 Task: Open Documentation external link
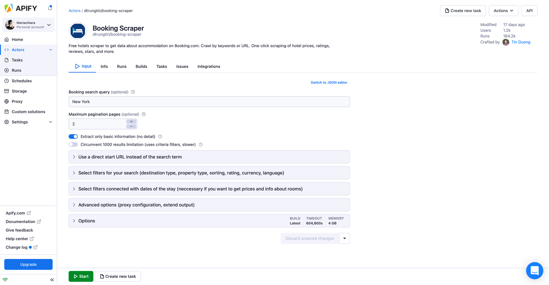coord(23,221)
